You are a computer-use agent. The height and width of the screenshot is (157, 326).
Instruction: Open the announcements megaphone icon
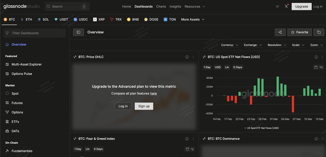277,7
